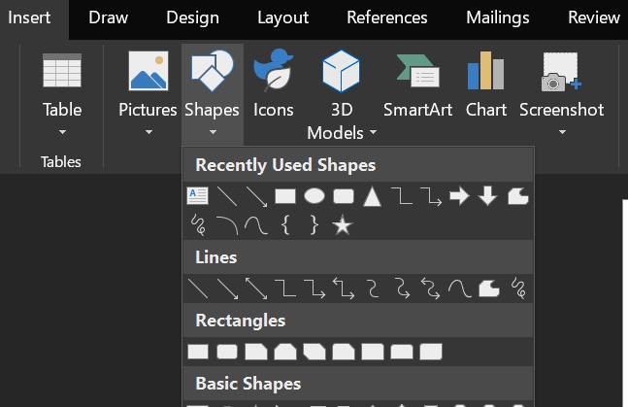Select Snip and Round Single Corner rectangle
The height and width of the screenshot is (407, 628).
coord(344,352)
